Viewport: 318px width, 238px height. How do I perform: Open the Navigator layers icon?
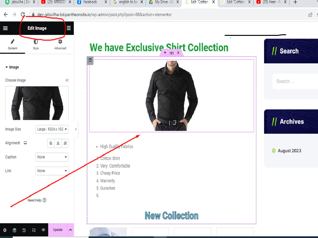pyautogui.click(x=14, y=230)
